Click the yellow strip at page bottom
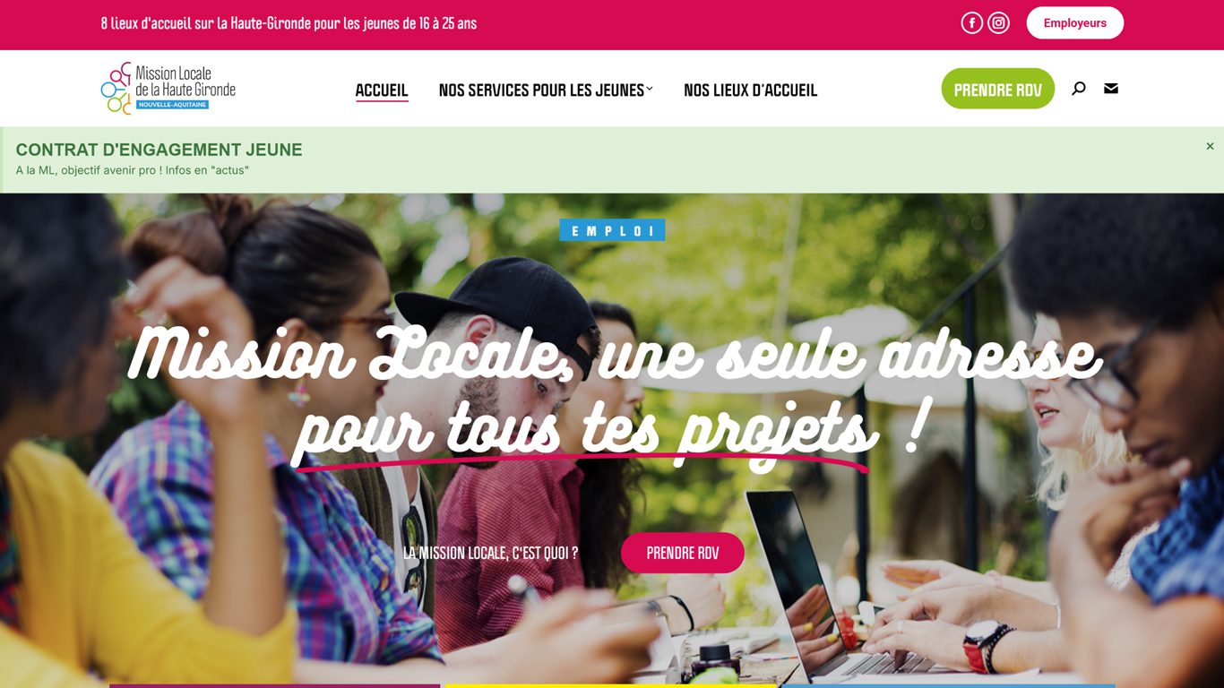The width and height of the screenshot is (1224, 688). 611,686
